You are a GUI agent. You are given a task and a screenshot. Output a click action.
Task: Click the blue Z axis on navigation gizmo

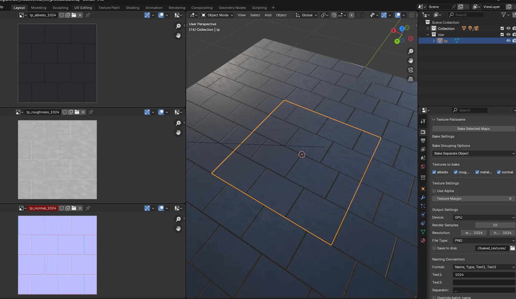click(x=402, y=29)
